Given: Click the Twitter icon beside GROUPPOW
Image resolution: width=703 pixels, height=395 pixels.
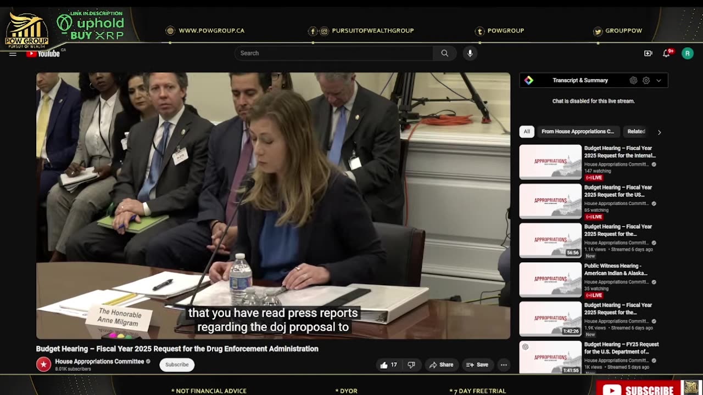Looking at the screenshot, I should coord(598,31).
